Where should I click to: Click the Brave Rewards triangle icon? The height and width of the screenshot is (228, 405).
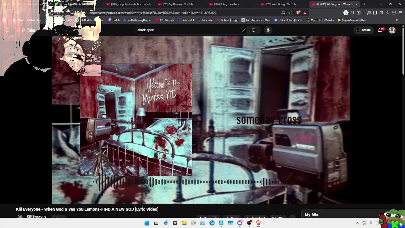coord(305,13)
